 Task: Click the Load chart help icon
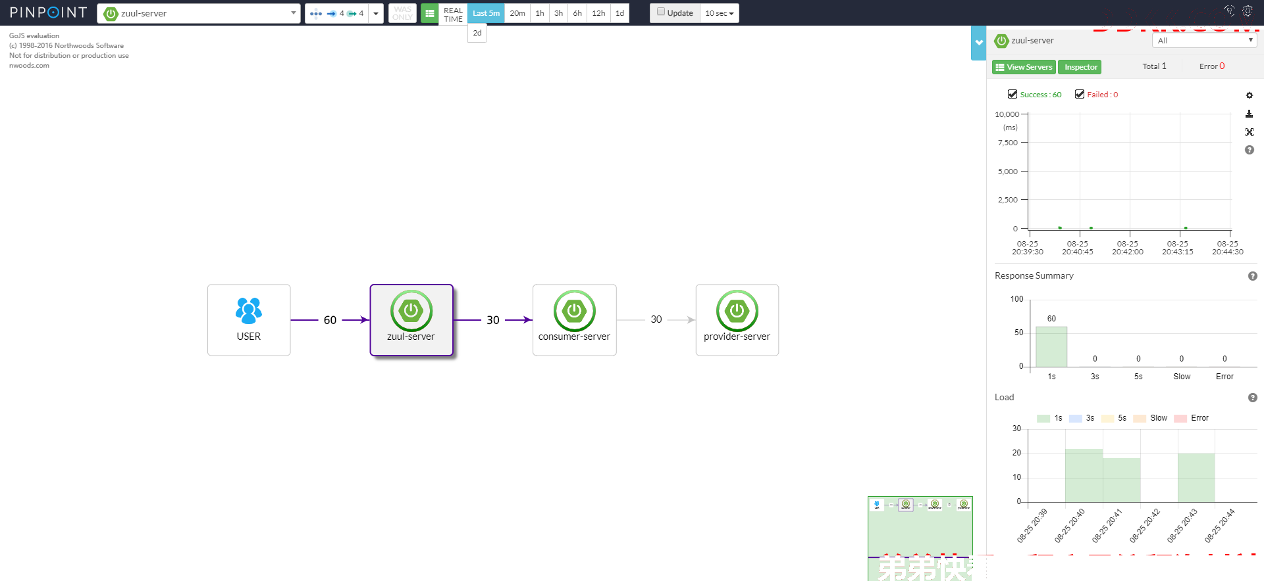[x=1252, y=398]
